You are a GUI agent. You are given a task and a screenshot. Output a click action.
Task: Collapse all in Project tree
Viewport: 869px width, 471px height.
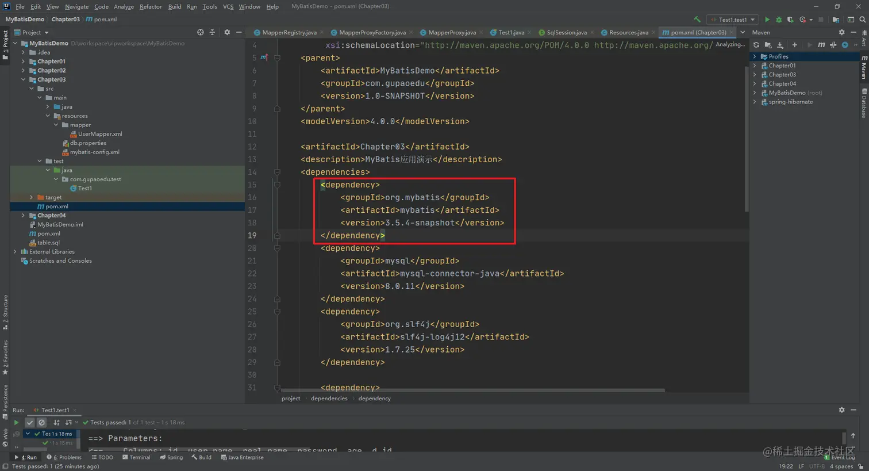pyautogui.click(x=212, y=32)
